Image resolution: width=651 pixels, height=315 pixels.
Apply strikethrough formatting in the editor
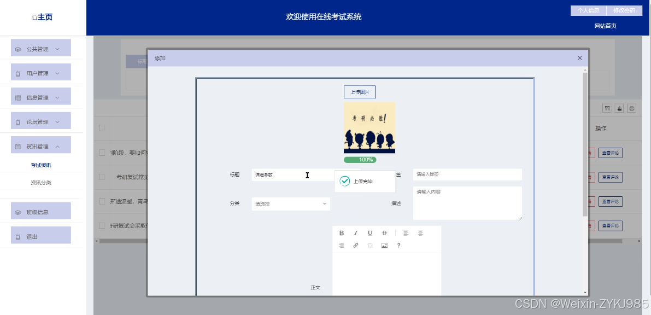(384, 233)
